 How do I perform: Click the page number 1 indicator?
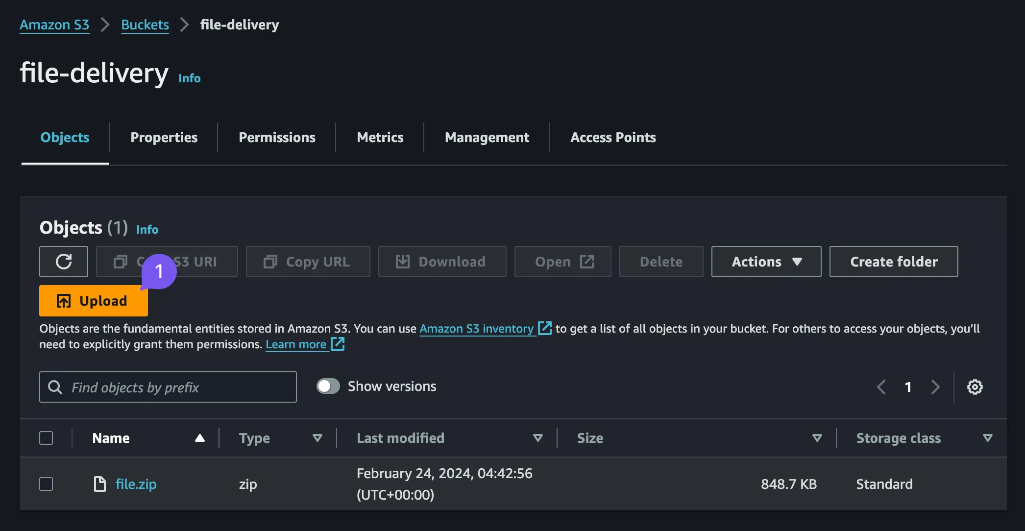908,387
